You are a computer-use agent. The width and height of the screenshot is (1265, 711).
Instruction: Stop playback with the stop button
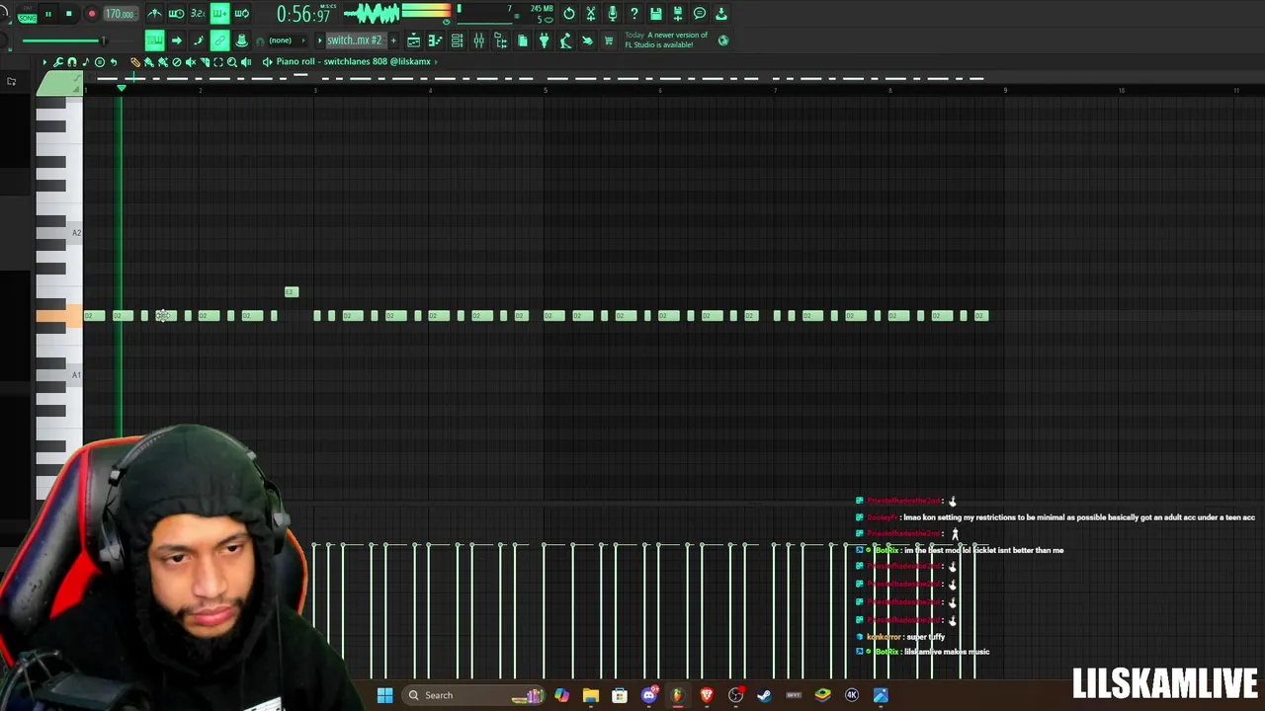tap(68, 14)
